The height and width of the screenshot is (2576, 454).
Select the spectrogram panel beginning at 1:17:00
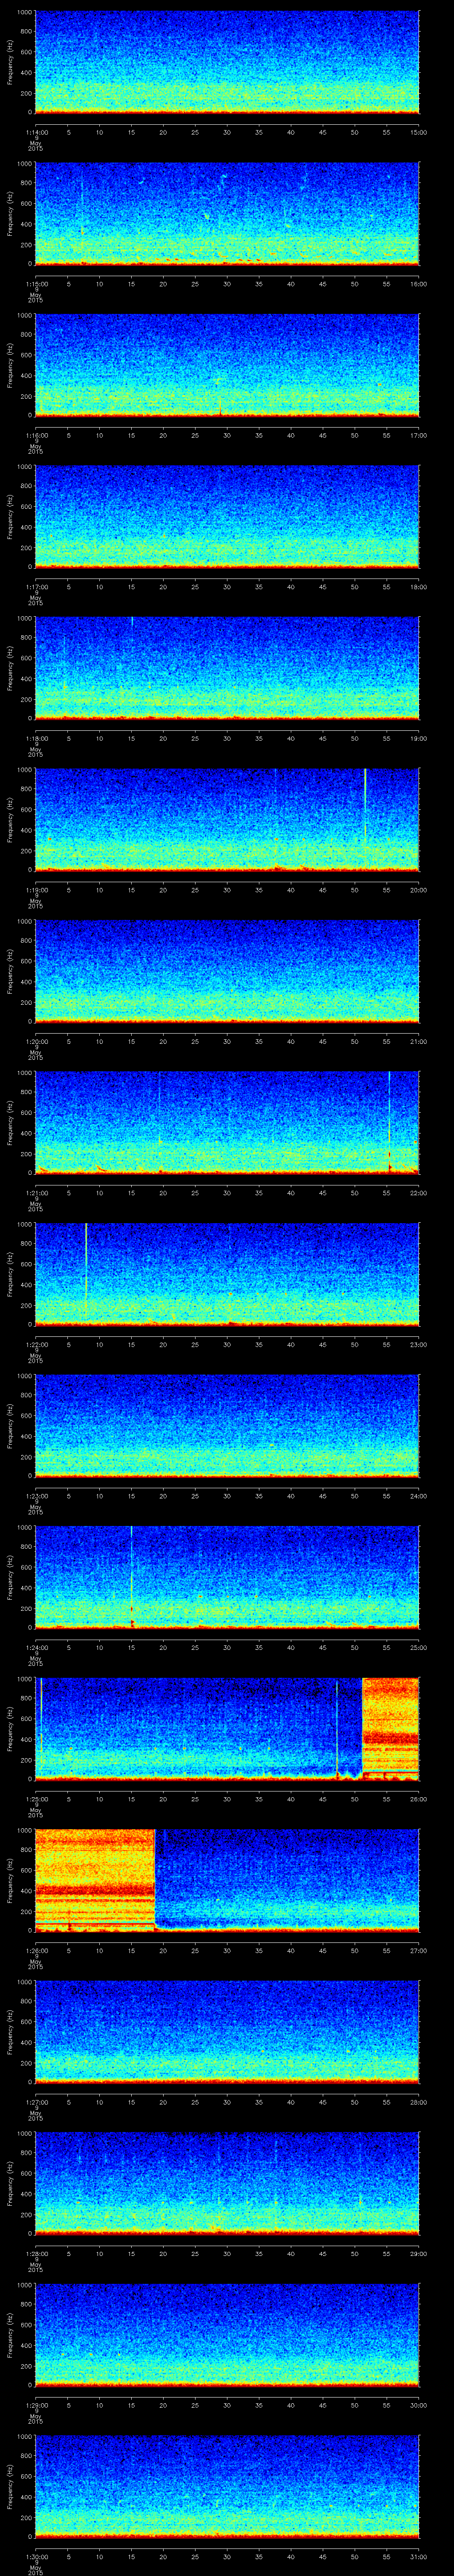pyautogui.click(x=227, y=517)
